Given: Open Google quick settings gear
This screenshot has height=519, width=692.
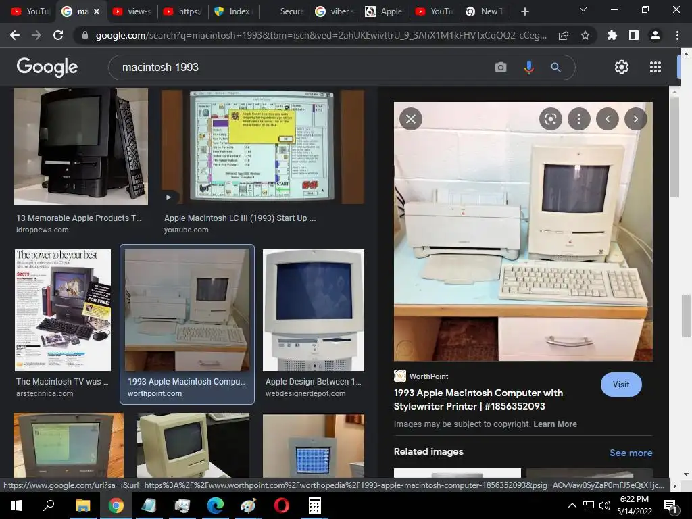Looking at the screenshot, I should (622, 67).
